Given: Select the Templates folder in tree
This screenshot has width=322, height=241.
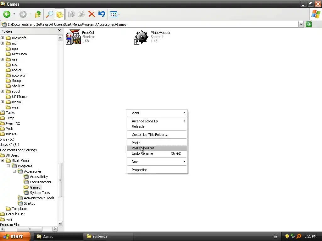Looking at the screenshot, I should tap(20, 208).
